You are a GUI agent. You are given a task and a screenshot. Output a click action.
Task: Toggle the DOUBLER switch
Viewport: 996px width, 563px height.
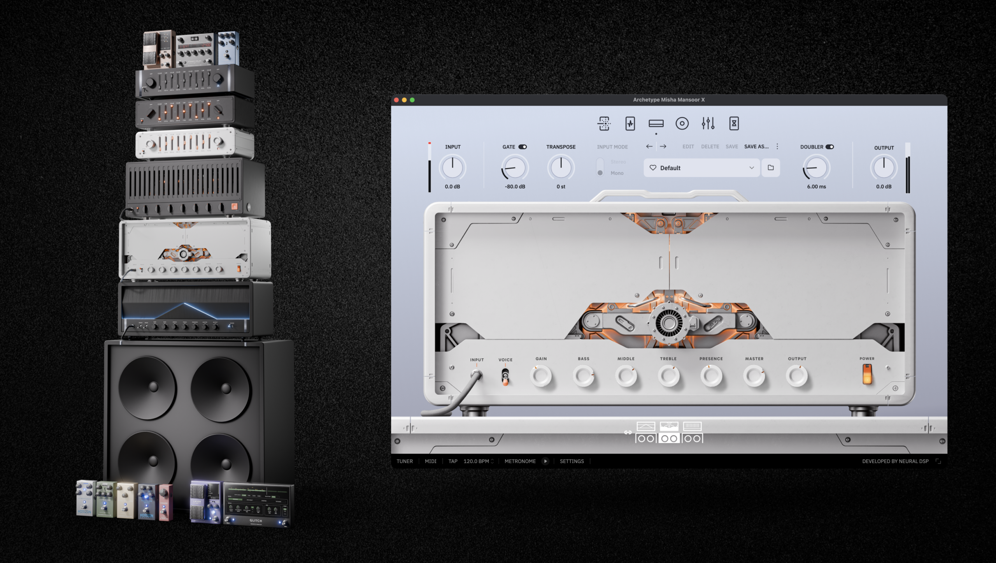click(829, 147)
